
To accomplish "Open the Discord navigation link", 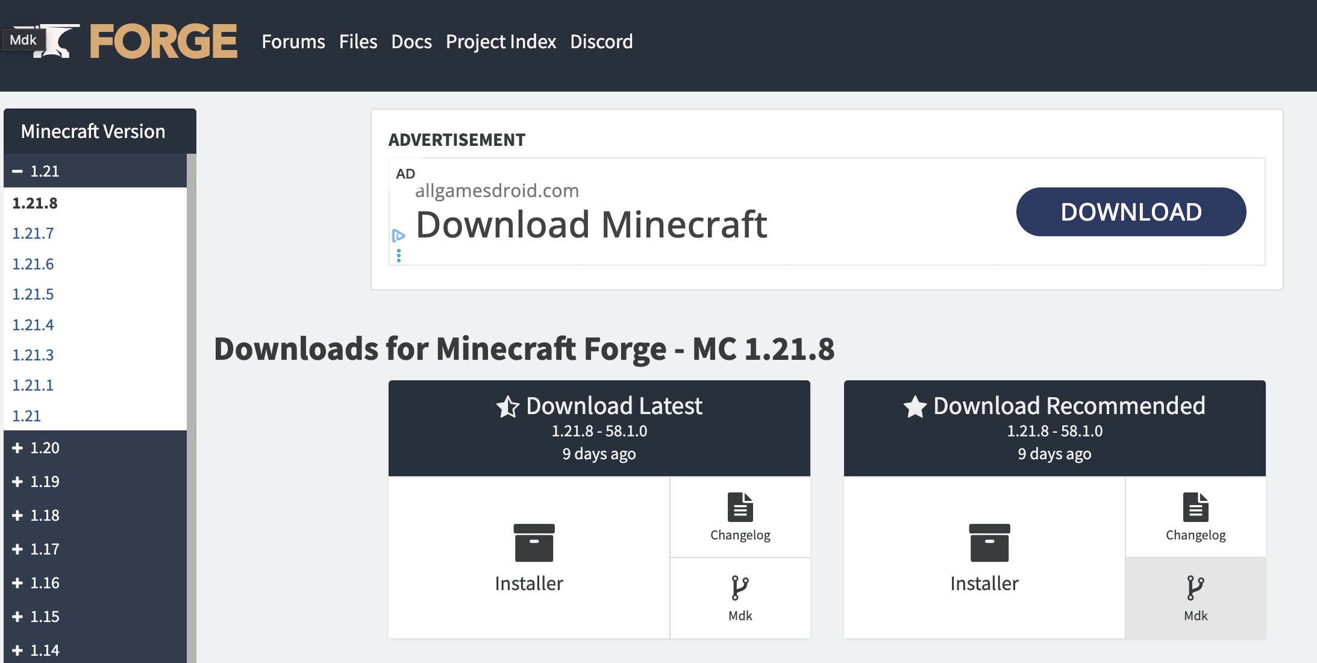I will coord(601,42).
